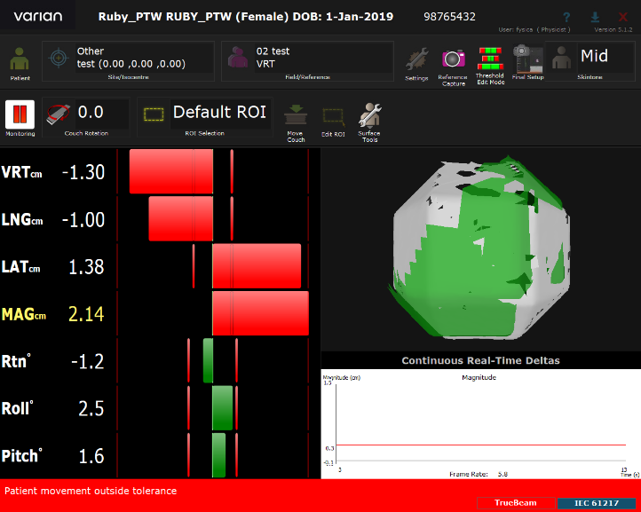Click the Couch Rotation value 0.0
641x512 pixels.
tap(91, 113)
